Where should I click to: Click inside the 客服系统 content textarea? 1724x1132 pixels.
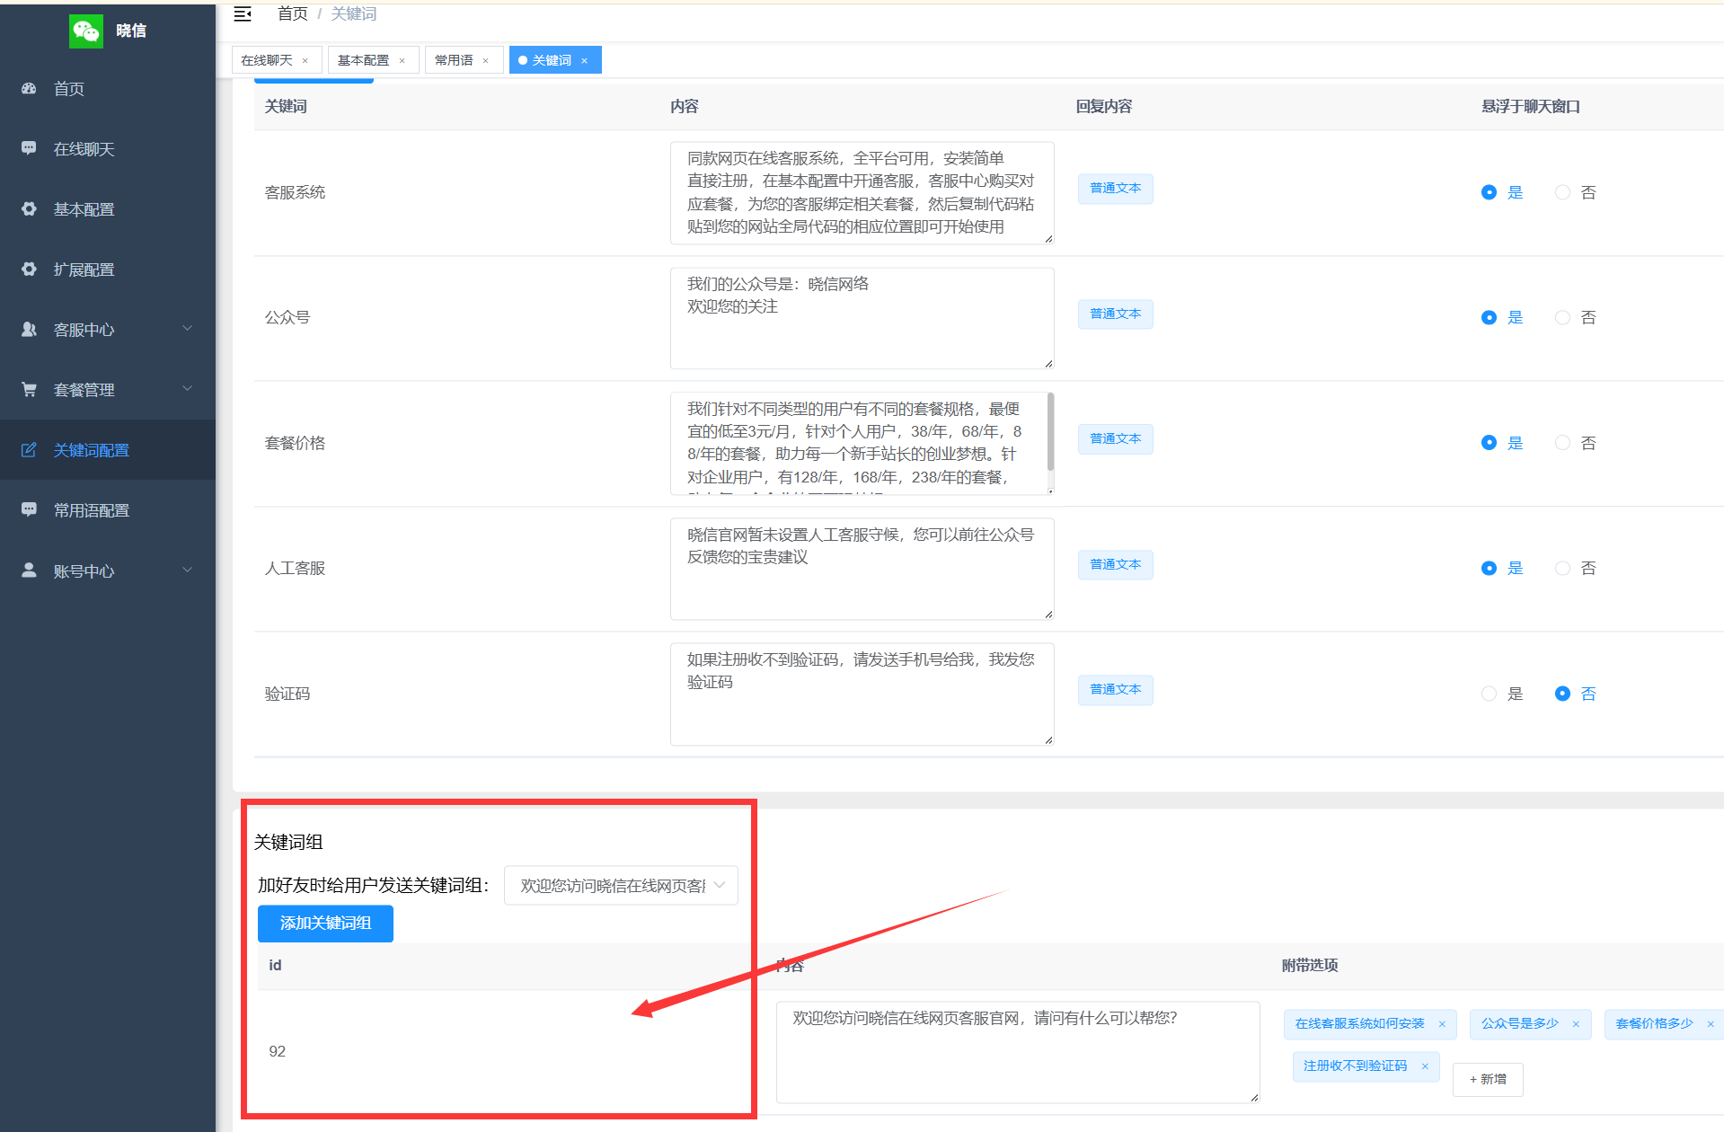click(862, 192)
